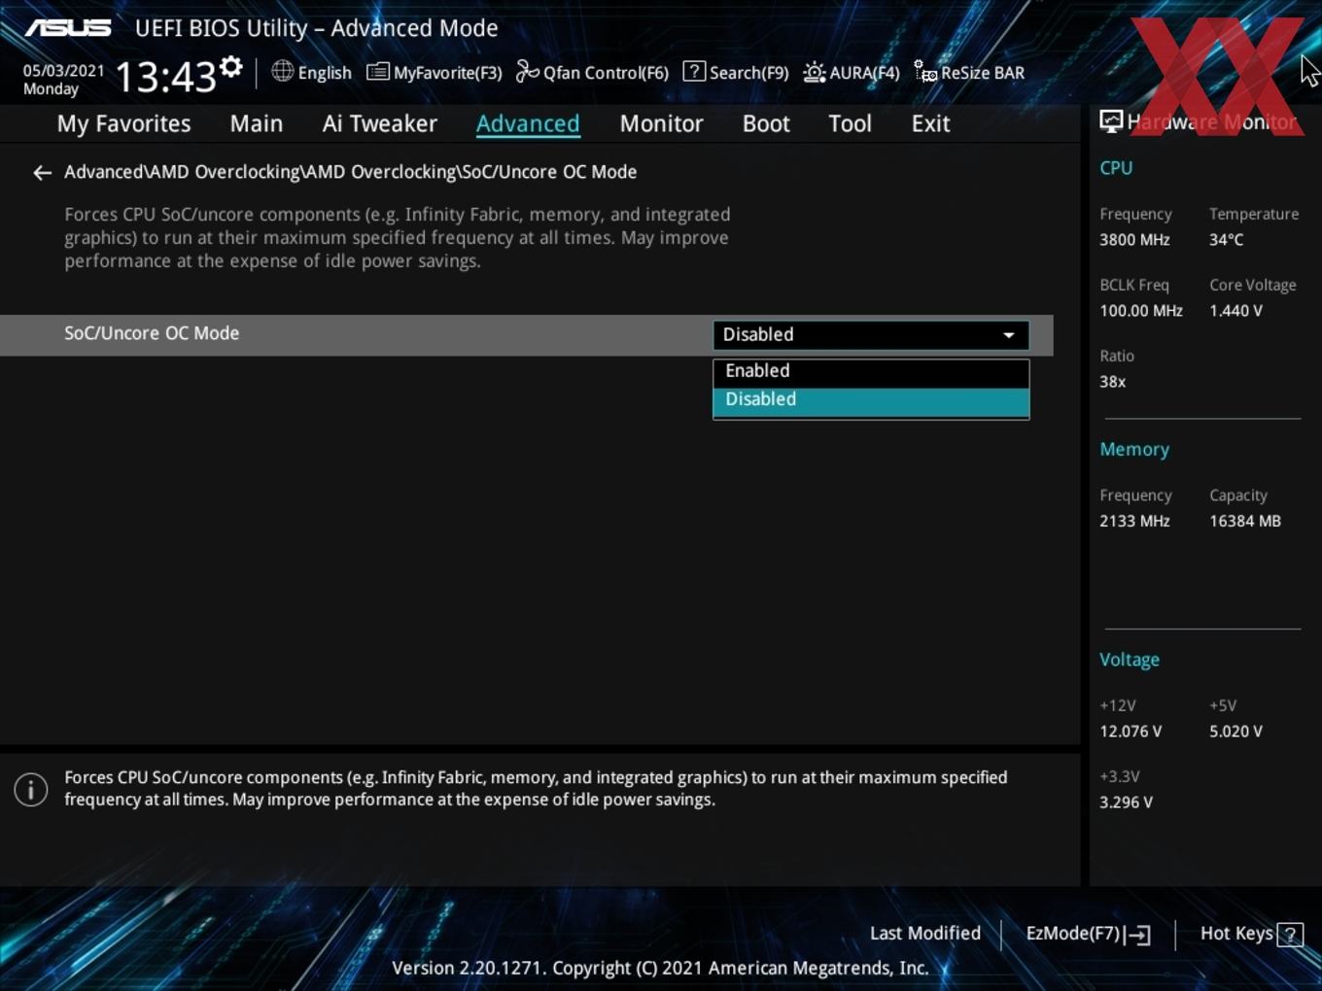Go to the Monitor tab
Image resolution: width=1322 pixels, height=991 pixels.
pyautogui.click(x=661, y=123)
